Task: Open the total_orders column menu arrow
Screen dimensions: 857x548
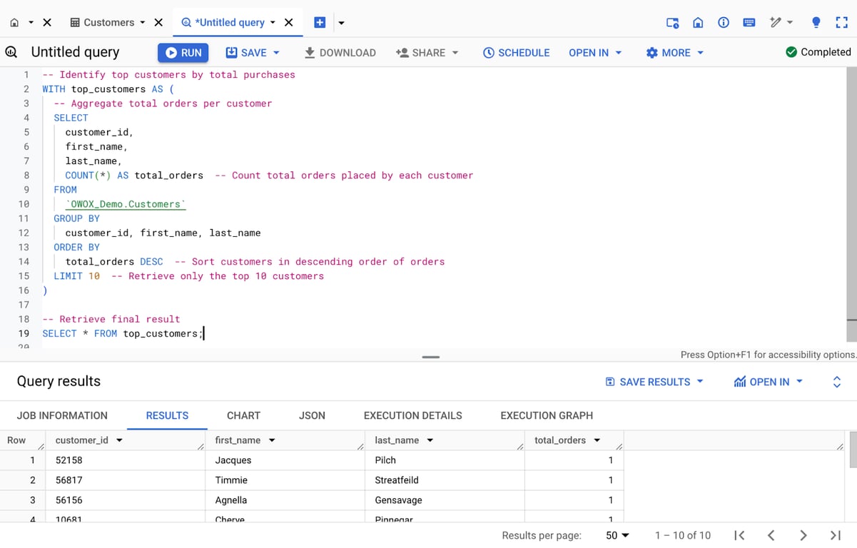Action: (597, 440)
